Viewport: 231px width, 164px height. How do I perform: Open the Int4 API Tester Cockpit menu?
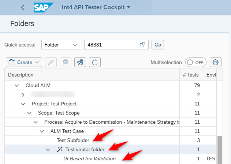tap(96, 7)
